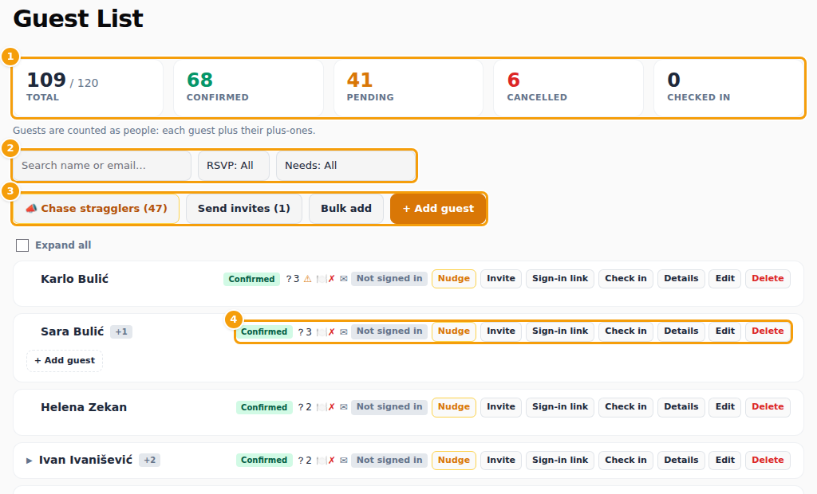The width and height of the screenshot is (817, 494).
Task: Click the meal plate icon in Sara Bulić's row
Action: [321, 331]
